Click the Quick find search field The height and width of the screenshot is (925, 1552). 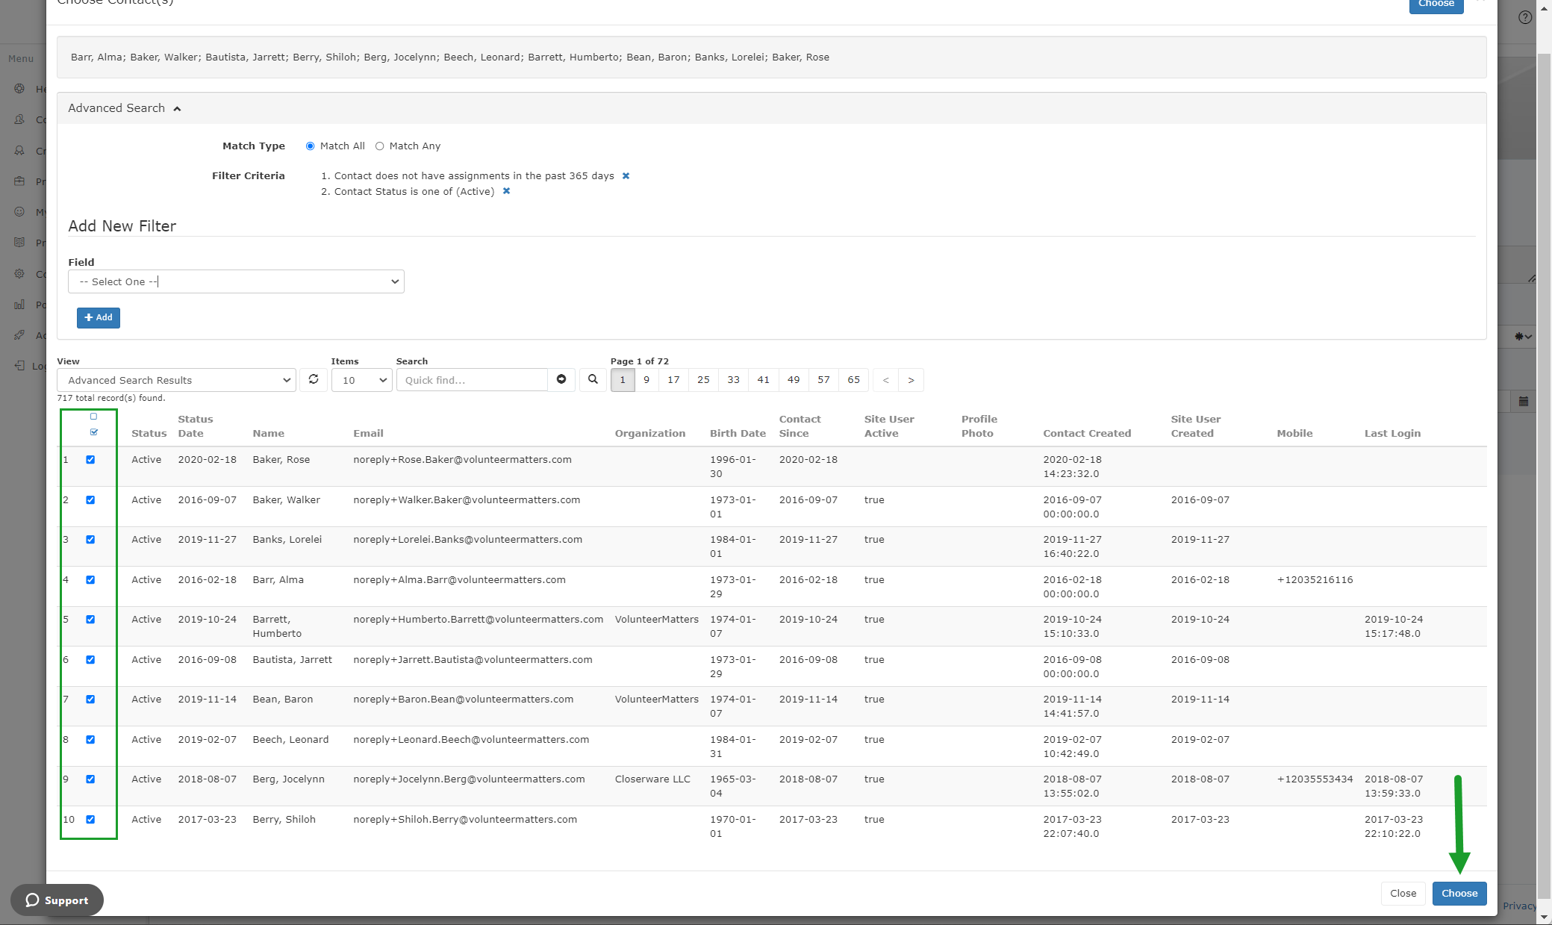(x=472, y=380)
